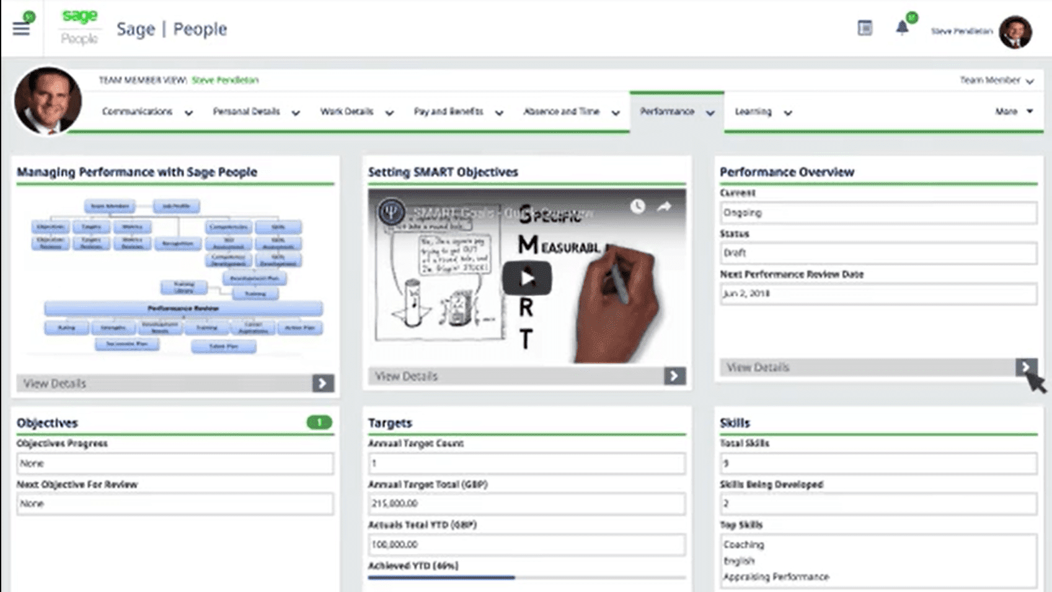This screenshot has width=1052, height=592.
Task: Click the user avatar in top-right corner
Action: pyautogui.click(x=1015, y=31)
